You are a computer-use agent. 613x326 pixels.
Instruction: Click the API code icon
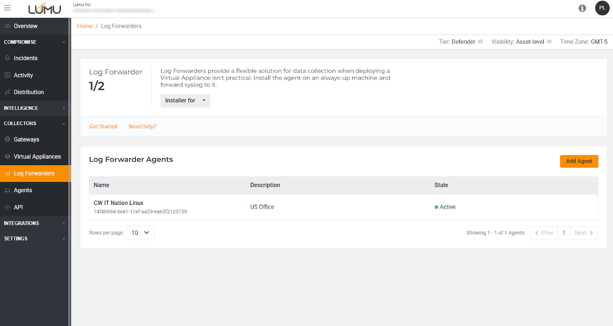[x=7, y=207]
